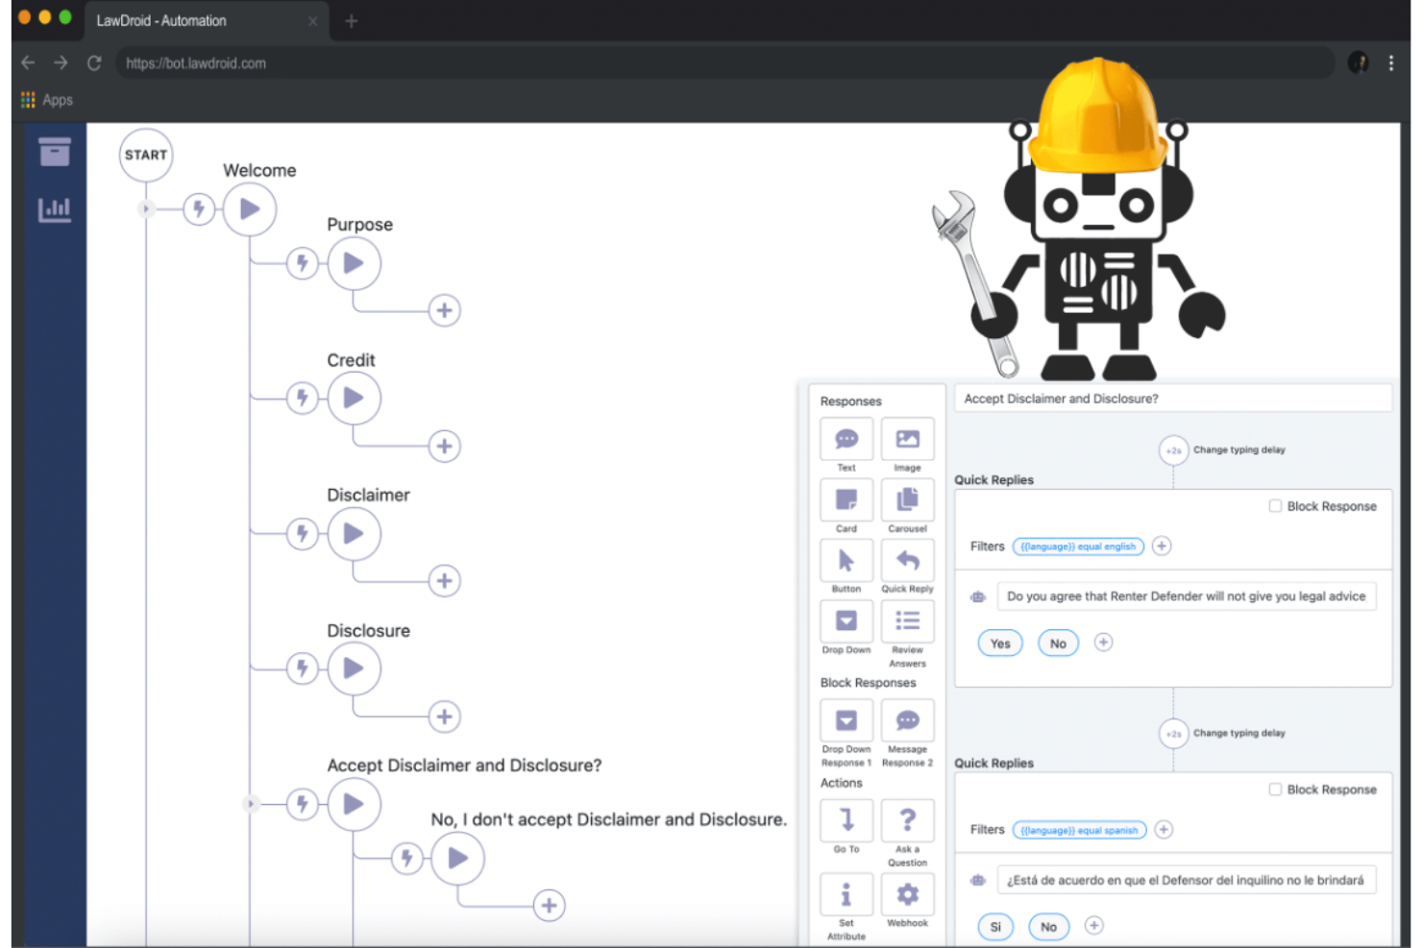This screenshot has width=1422, height=948.
Task: Collapse the Welcome branch arrow
Action: pyautogui.click(x=146, y=208)
